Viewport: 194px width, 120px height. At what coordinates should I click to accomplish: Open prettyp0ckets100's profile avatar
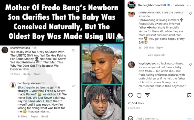pyautogui.click(x=131, y=14)
